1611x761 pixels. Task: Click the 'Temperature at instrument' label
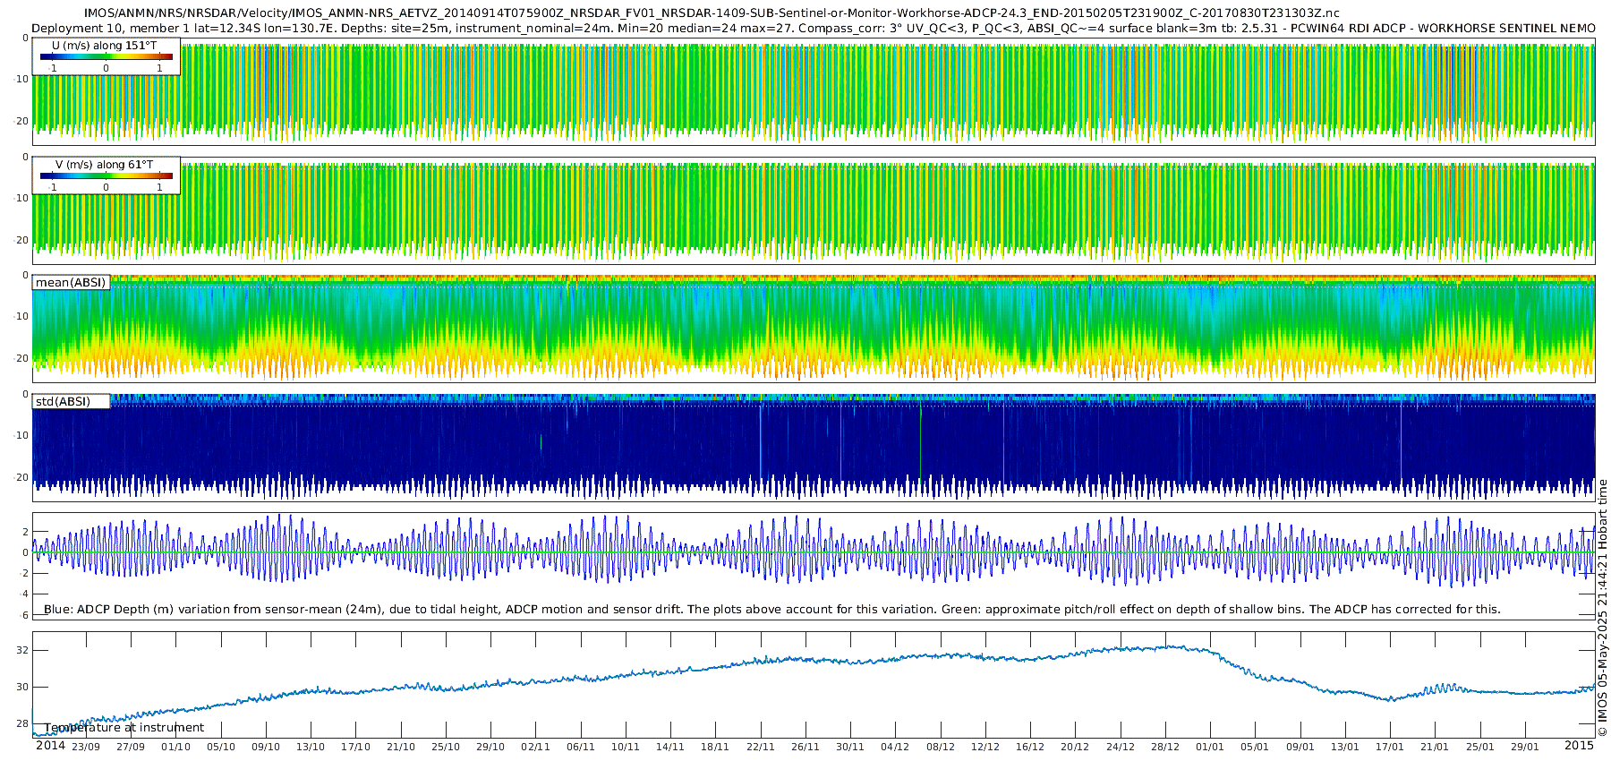124,728
